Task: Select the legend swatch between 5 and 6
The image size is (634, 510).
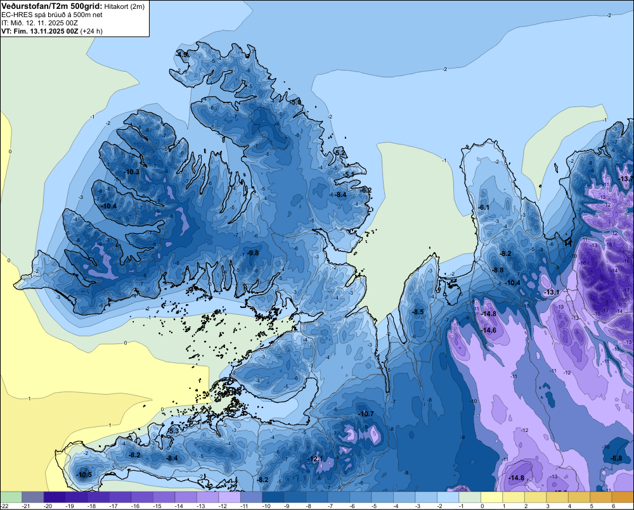Action: 600,497
